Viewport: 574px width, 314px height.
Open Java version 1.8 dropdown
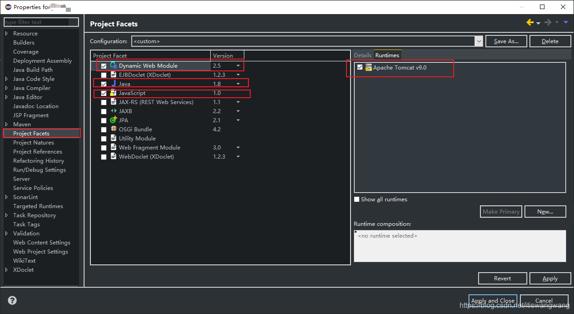pyautogui.click(x=238, y=84)
